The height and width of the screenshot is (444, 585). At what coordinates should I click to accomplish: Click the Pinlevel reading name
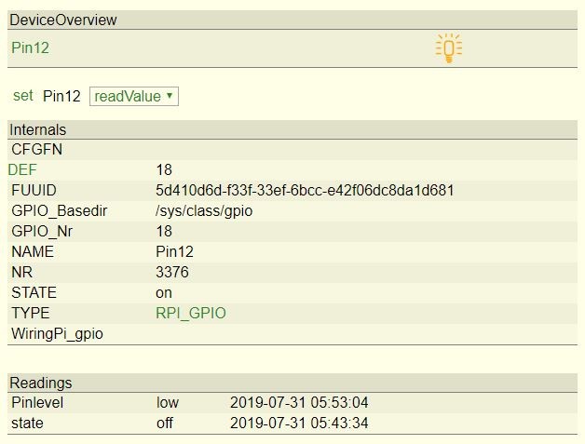[x=37, y=403]
